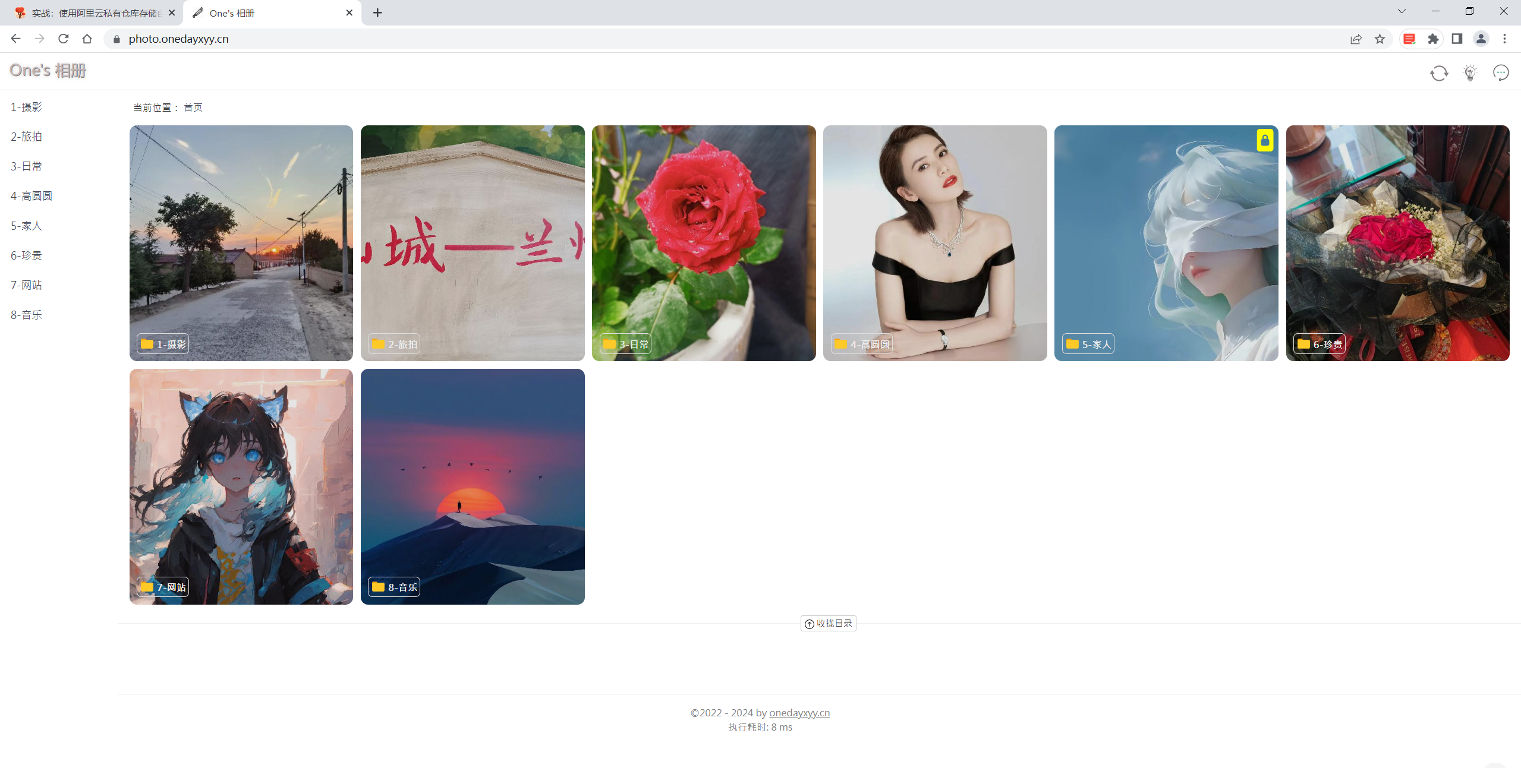
Task: Toggle the lightbulb theme icon
Action: (x=1470, y=73)
